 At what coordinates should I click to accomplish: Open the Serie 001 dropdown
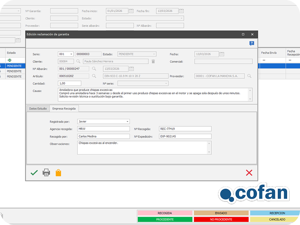pos(71,54)
